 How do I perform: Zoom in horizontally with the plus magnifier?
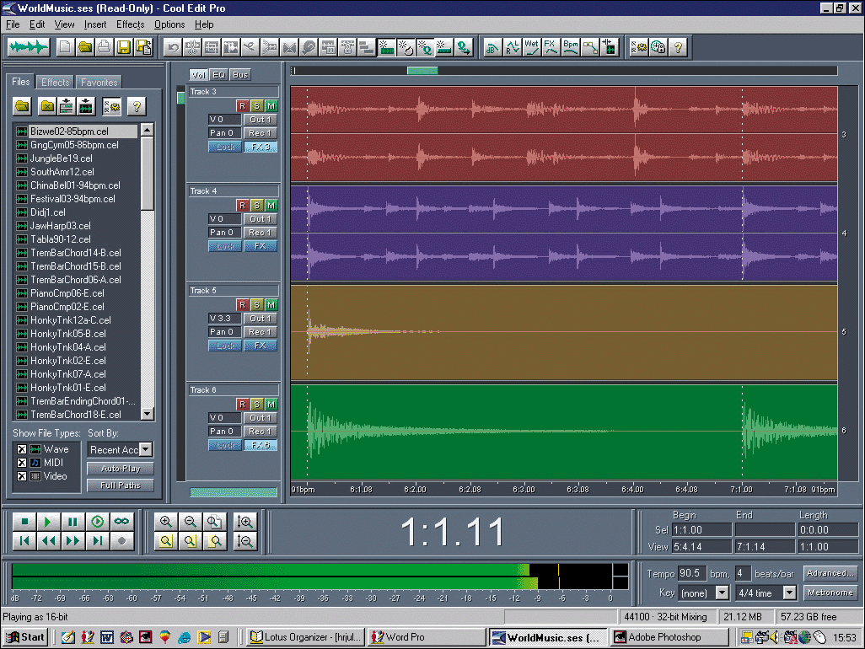[165, 522]
